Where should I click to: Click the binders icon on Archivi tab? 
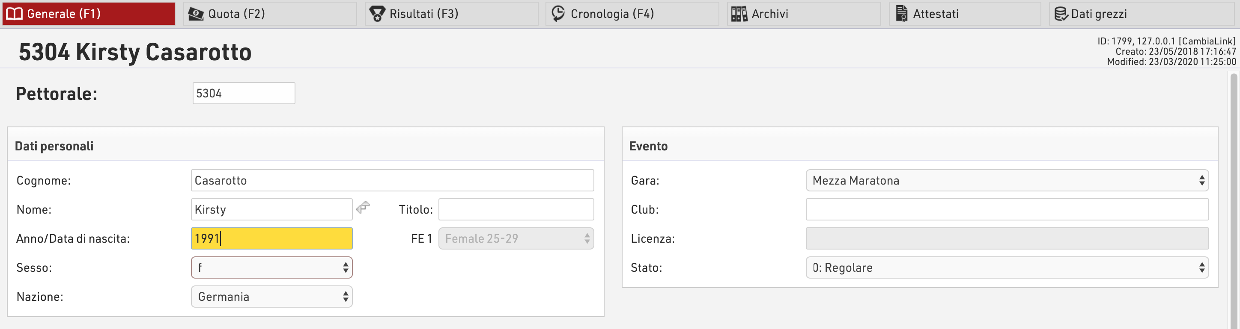(x=739, y=13)
